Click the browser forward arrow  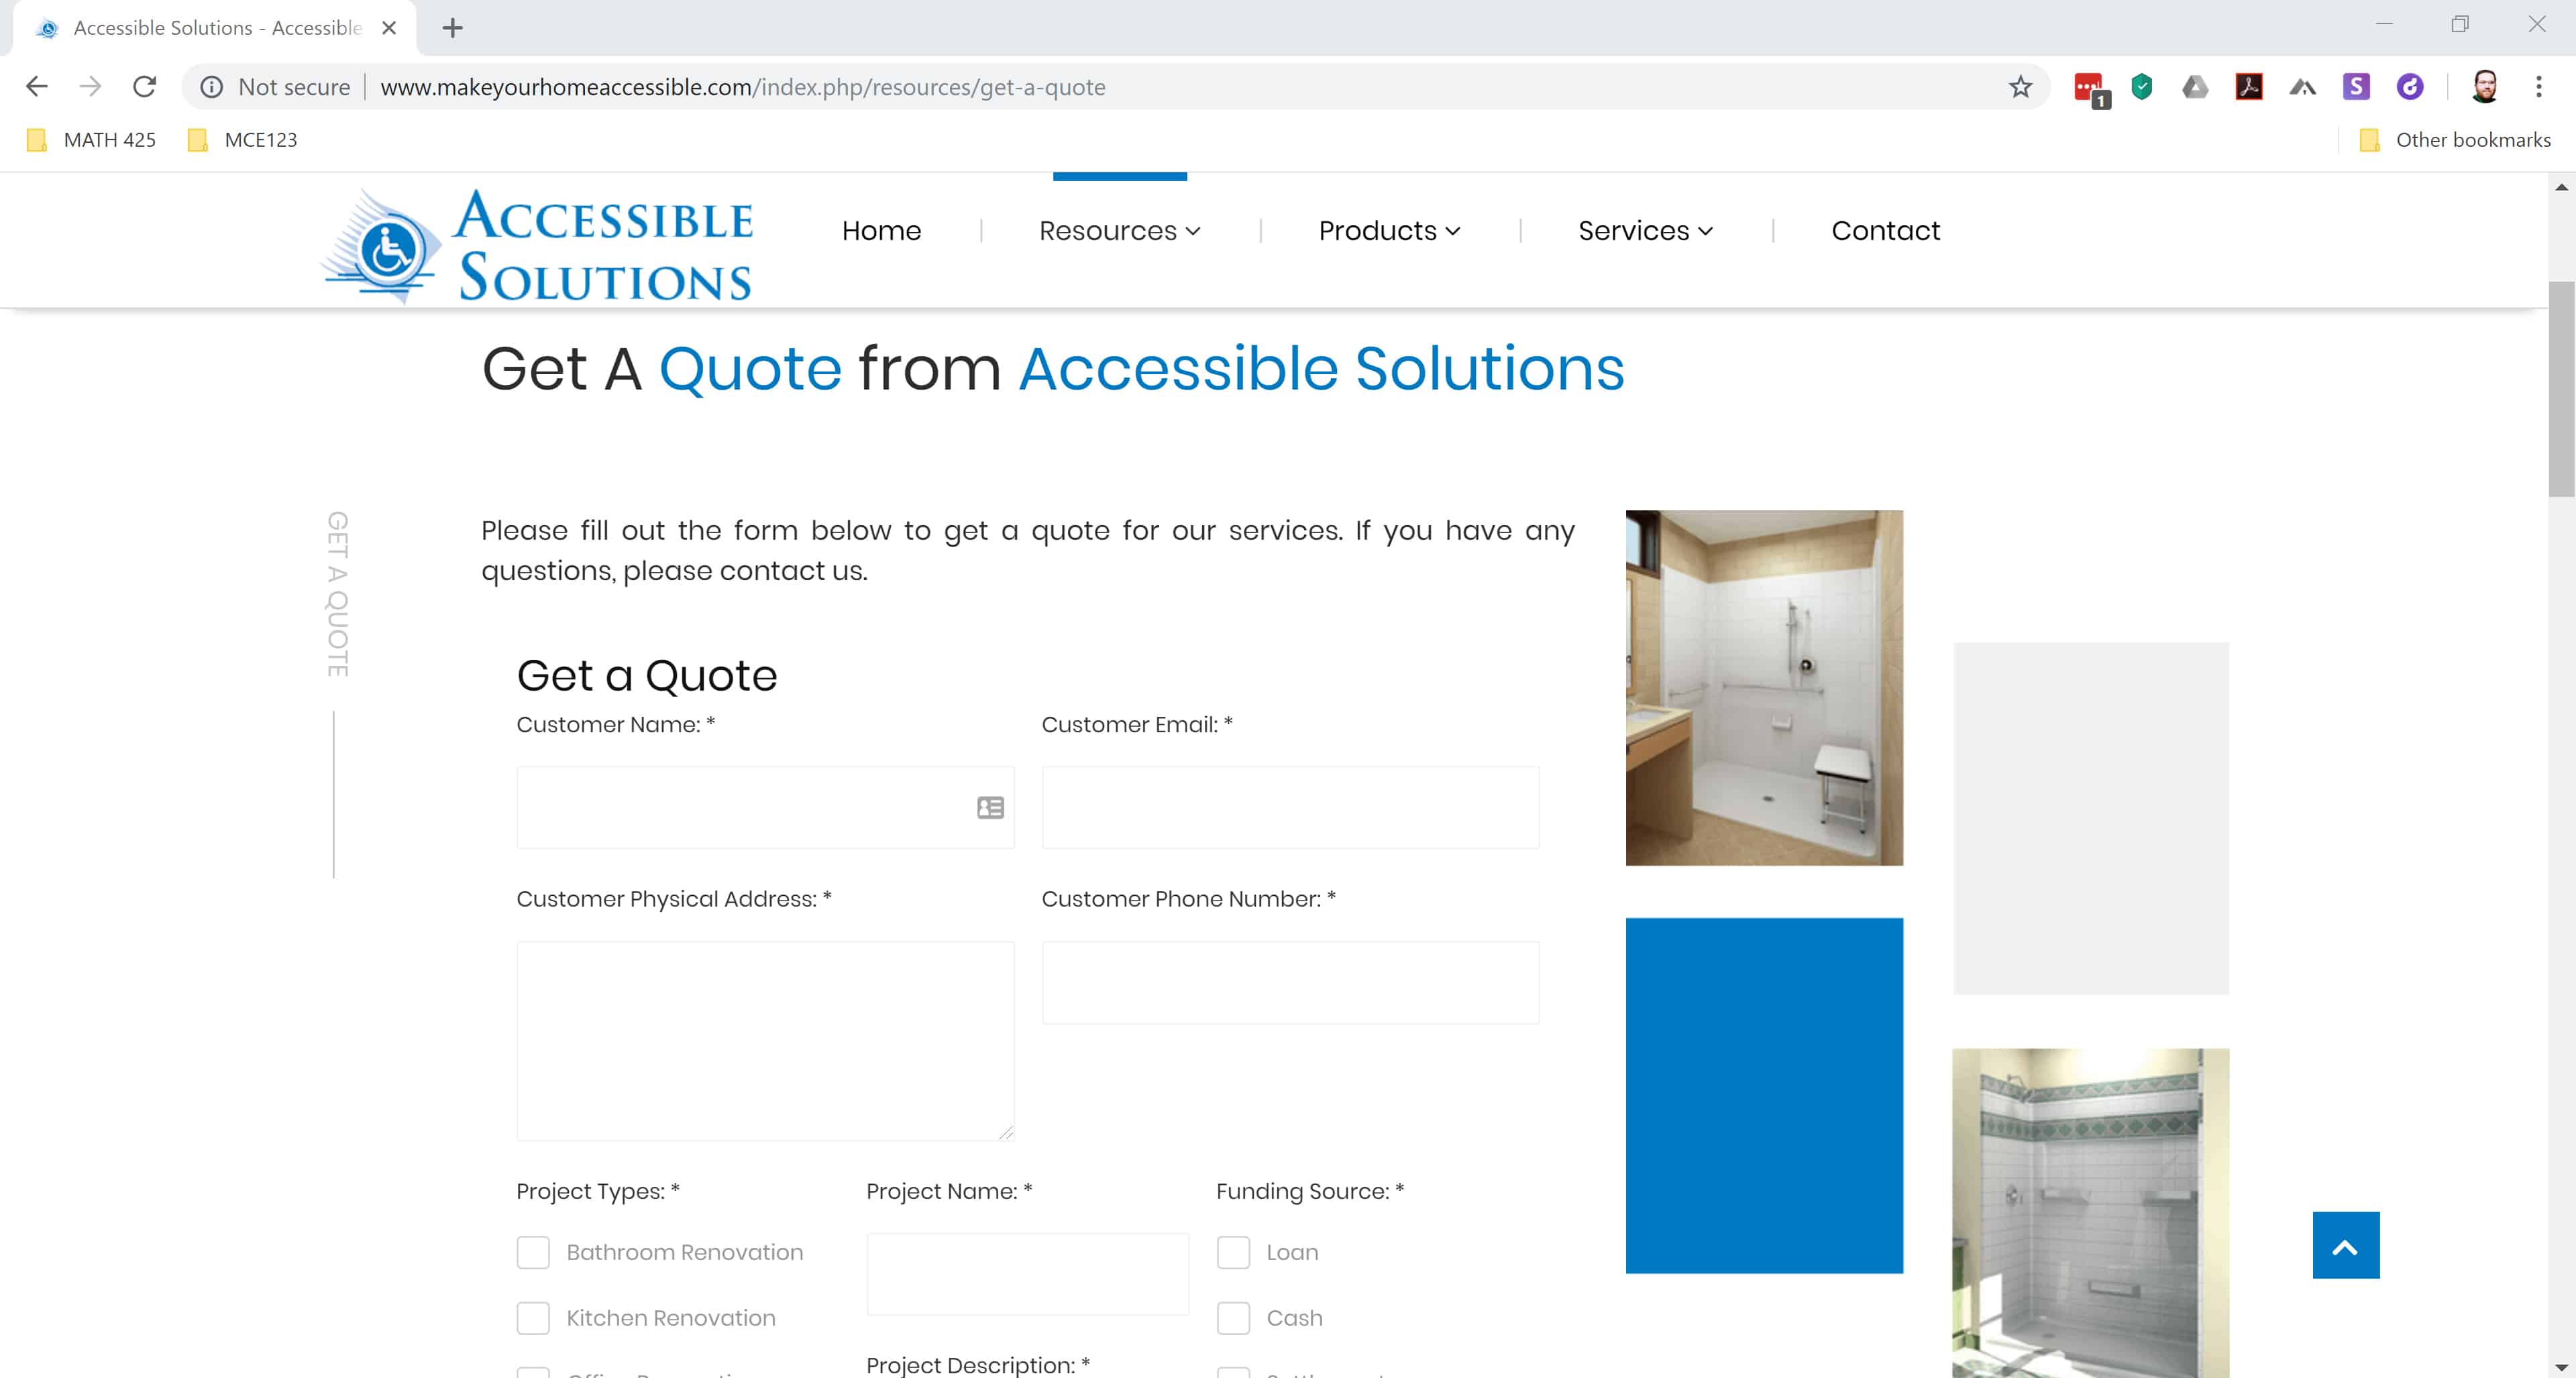coord(91,87)
